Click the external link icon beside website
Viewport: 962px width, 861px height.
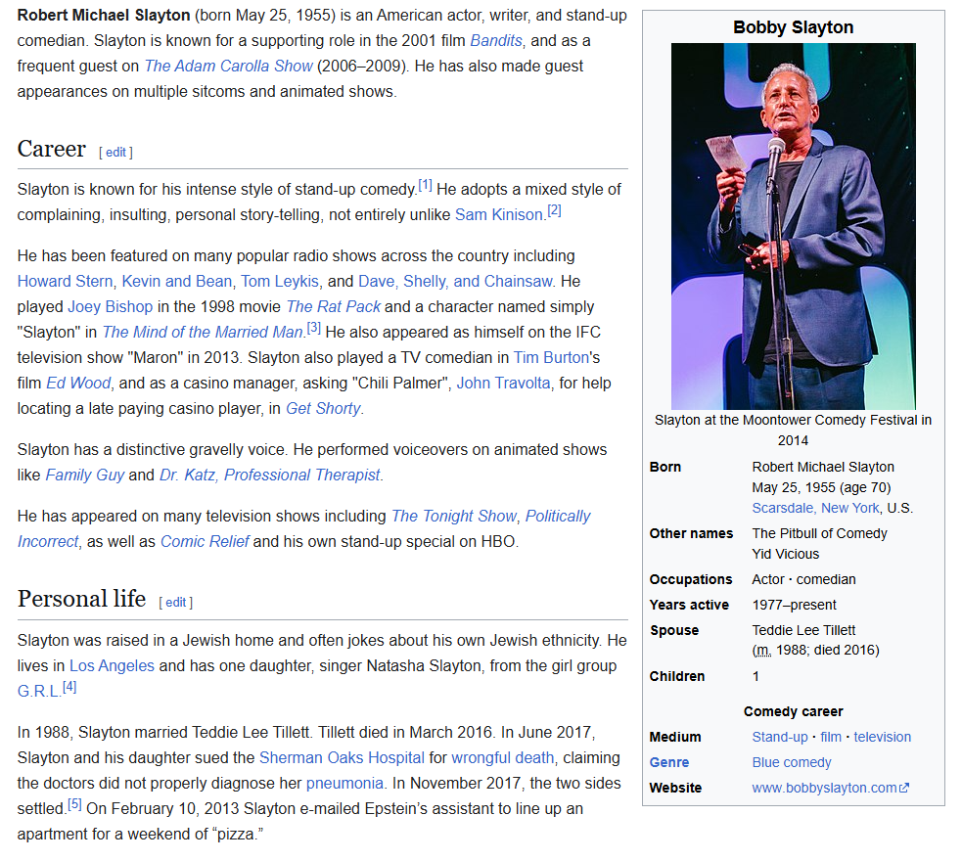[x=904, y=789]
